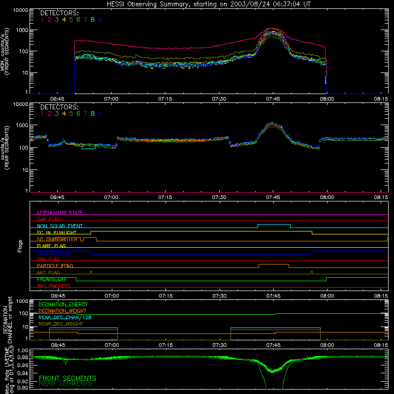Viewport: 394px width, 394px height.
Task: Click the cyan REAR_DEC_CHAN step near 07:45
Action: 275,328
